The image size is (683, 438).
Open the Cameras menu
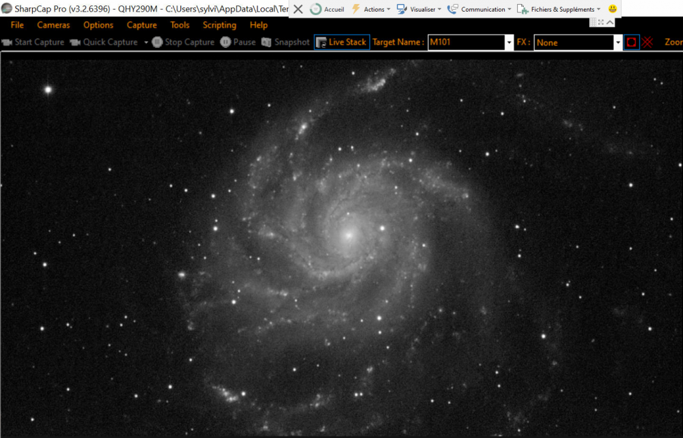(53, 25)
